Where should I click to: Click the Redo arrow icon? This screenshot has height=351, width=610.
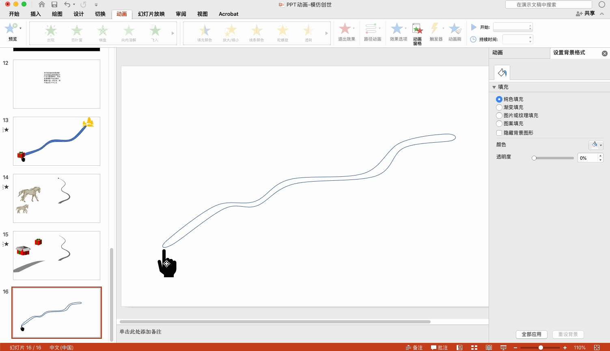(83, 4)
